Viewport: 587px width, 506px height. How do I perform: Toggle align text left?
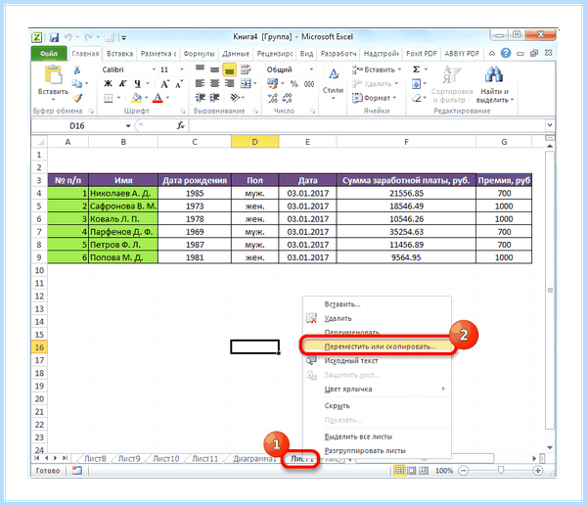[200, 84]
